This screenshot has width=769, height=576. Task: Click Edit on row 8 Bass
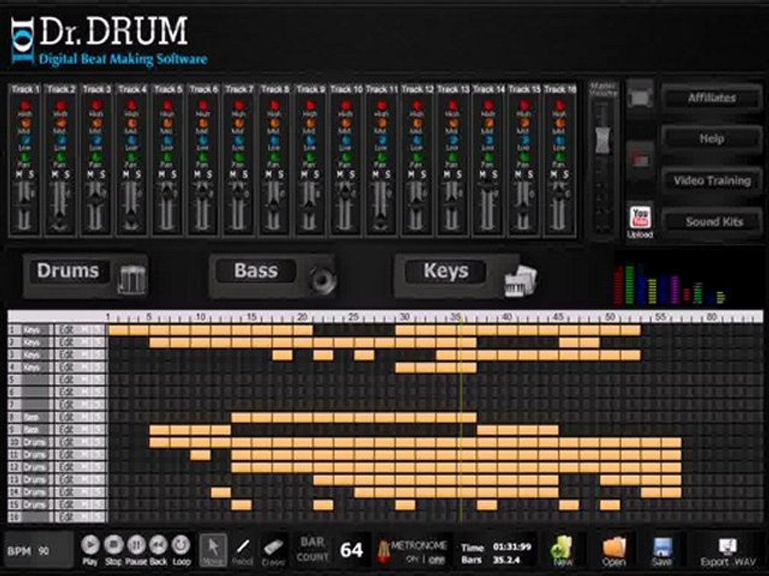(66, 418)
